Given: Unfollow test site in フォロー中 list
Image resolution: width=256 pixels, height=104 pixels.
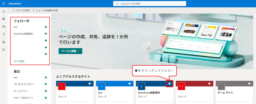Looking at the screenshot, I should click(x=46, y=27).
